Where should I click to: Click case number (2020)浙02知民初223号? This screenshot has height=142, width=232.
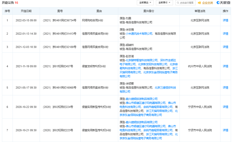click(58, 130)
